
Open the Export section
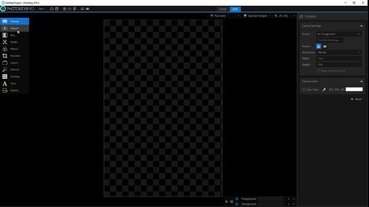14,90
